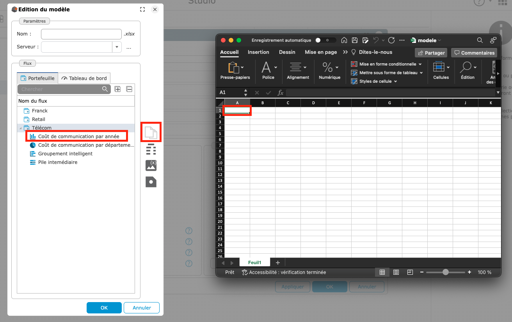Click the Partager button

pyautogui.click(x=432, y=53)
